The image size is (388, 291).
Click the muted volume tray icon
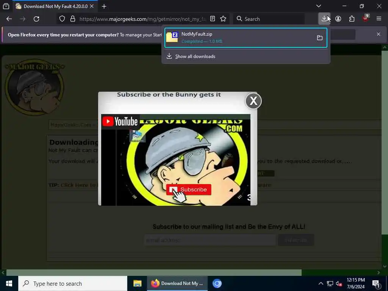coord(339,283)
